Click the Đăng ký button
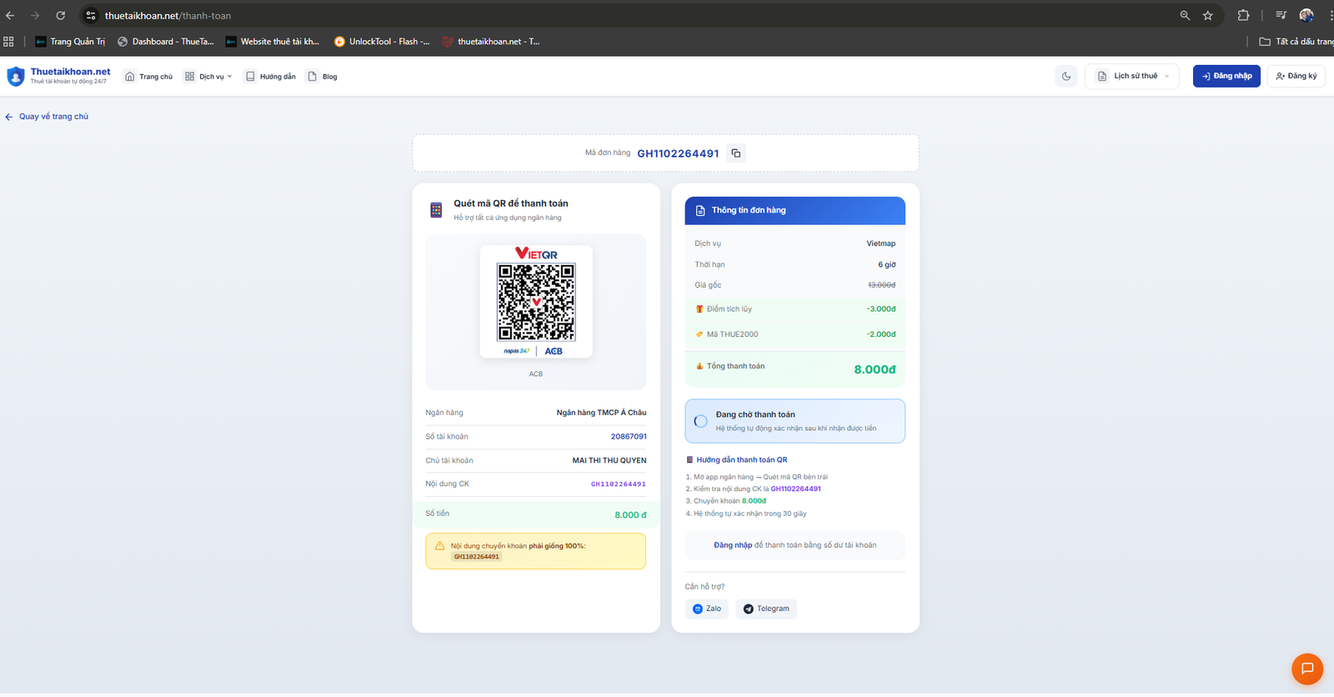The width and height of the screenshot is (1334, 697). 1296,76
